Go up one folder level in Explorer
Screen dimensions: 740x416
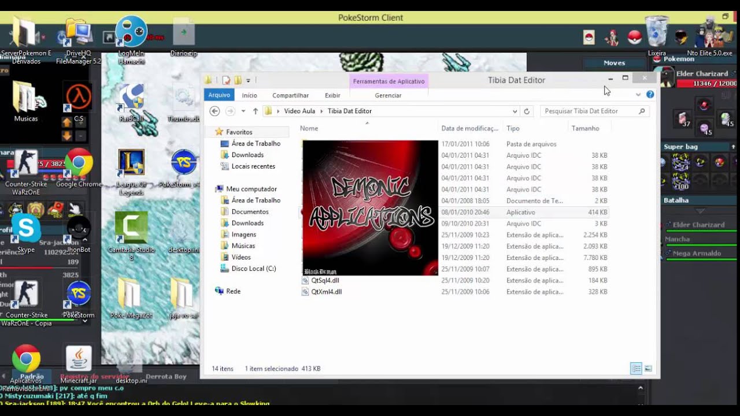[x=256, y=111]
